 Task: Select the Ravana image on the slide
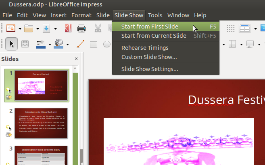179,141
